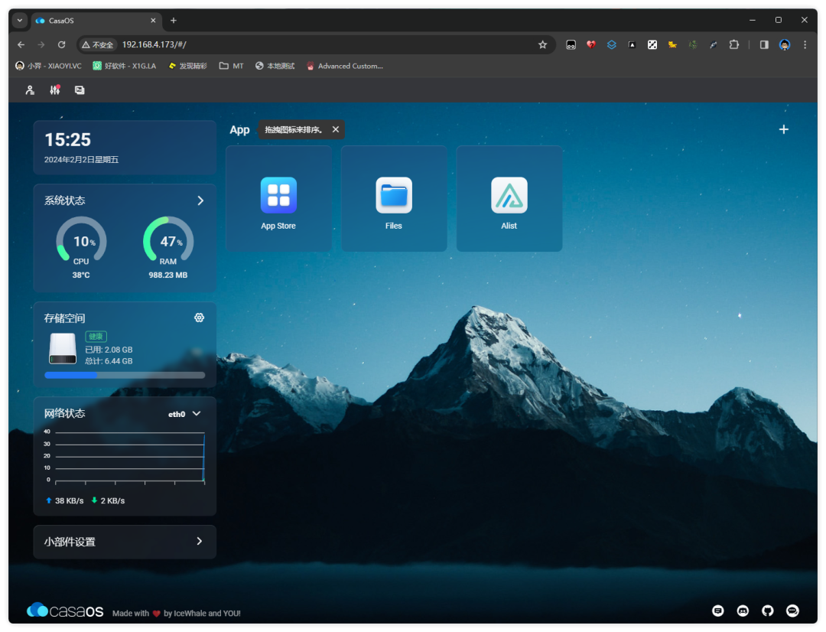Viewport: 826px width, 632px height.
Task: Open storage settings gear icon
Action: pyautogui.click(x=199, y=318)
